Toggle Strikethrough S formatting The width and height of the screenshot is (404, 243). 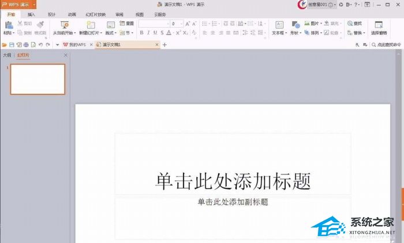pyautogui.click(x=162, y=33)
